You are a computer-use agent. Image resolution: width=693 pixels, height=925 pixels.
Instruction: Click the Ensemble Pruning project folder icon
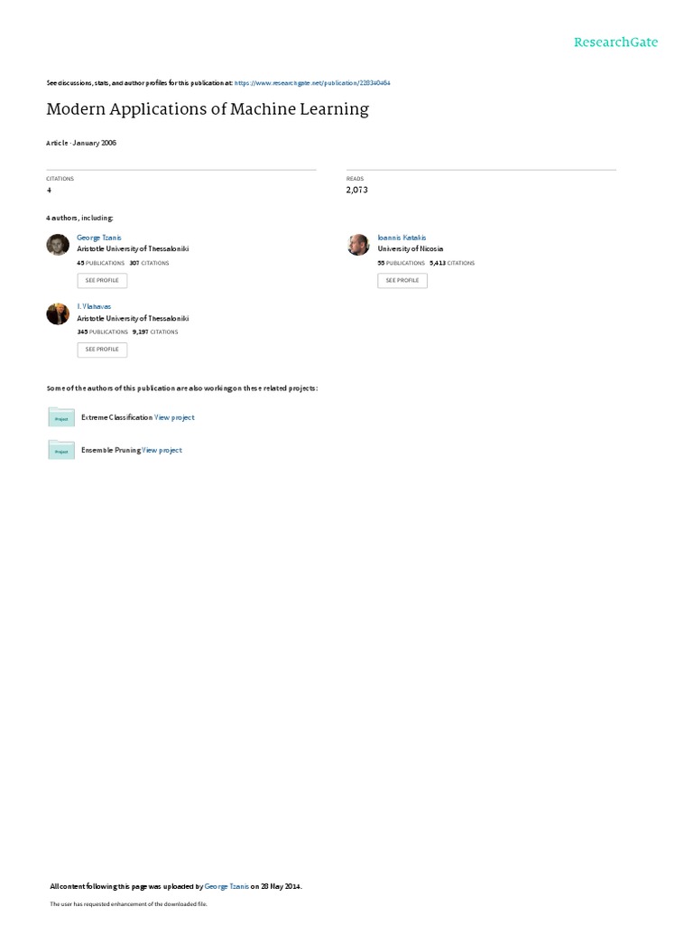tap(61, 450)
